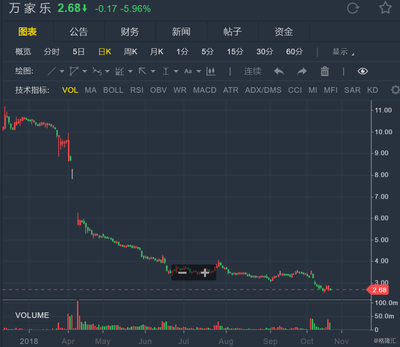Toggle the MI indicator

click(313, 90)
